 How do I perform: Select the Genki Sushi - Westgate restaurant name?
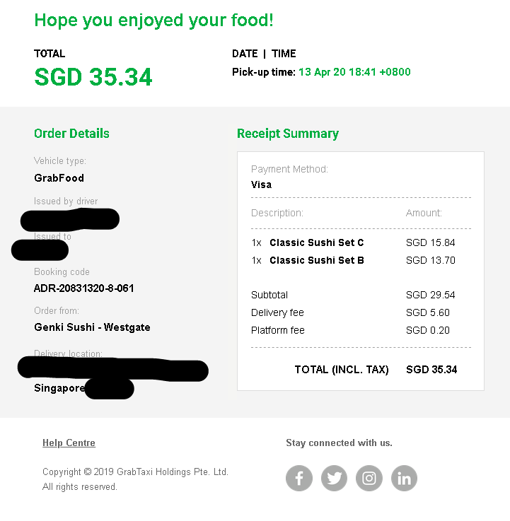point(92,327)
